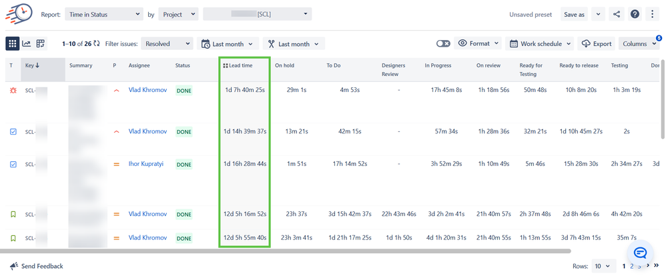The image size is (666, 276).
Task: Click the Ready to release column header
Action: (579, 66)
